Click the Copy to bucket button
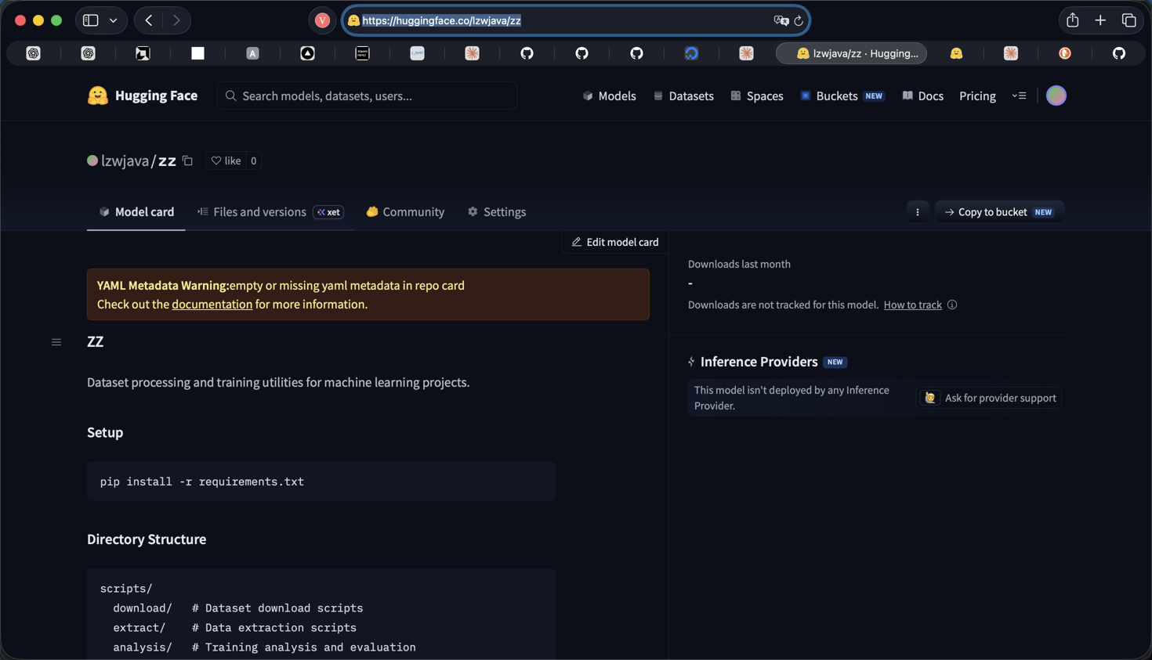Screen dimensions: 1152x660 pyautogui.click(x=999, y=211)
